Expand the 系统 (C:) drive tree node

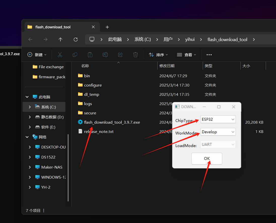[30, 107]
